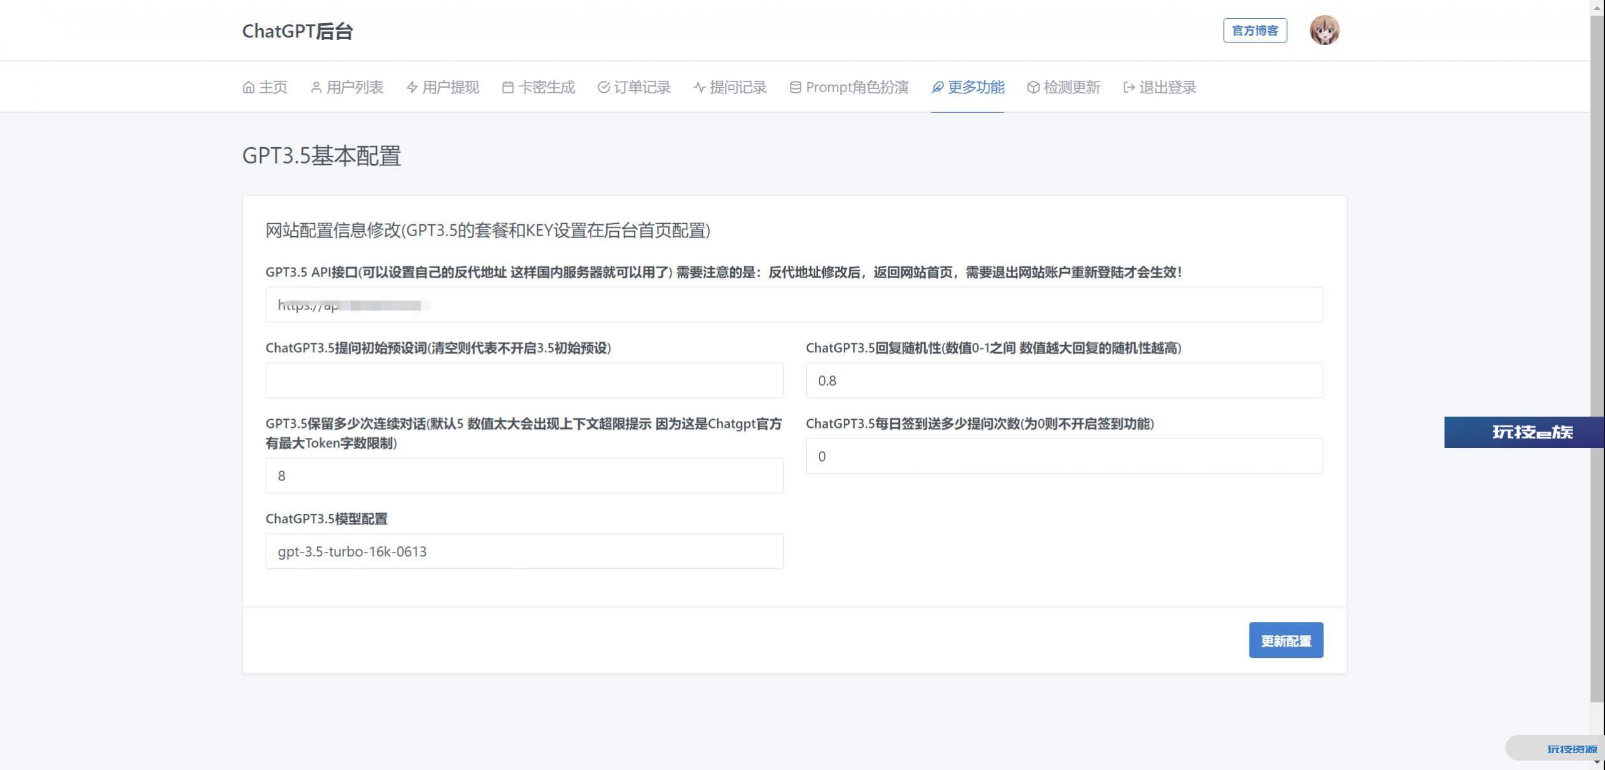Viewport: 1605px width, 770px height.
Task: Click the feather icon beside 更多功能
Action: click(x=937, y=87)
